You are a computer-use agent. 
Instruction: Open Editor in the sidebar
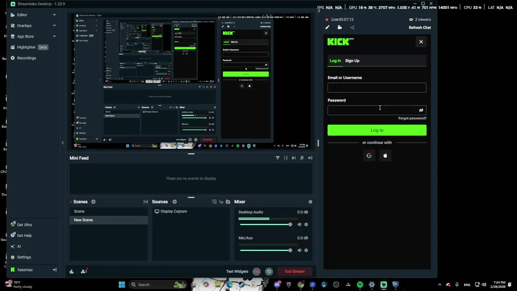[x=22, y=15]
